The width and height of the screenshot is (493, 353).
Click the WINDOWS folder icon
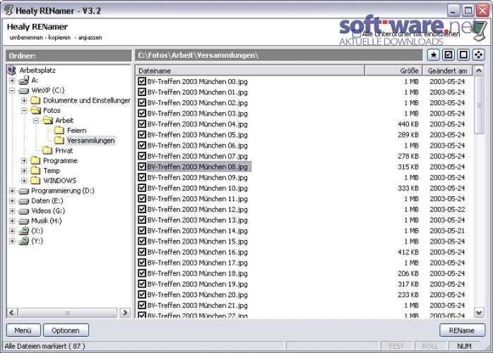(x=35, y=181)
